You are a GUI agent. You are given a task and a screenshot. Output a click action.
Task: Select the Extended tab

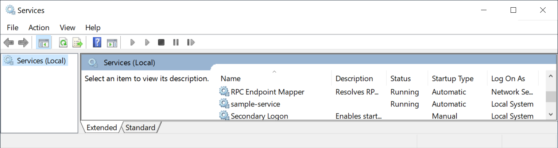[x=101, y=128]
